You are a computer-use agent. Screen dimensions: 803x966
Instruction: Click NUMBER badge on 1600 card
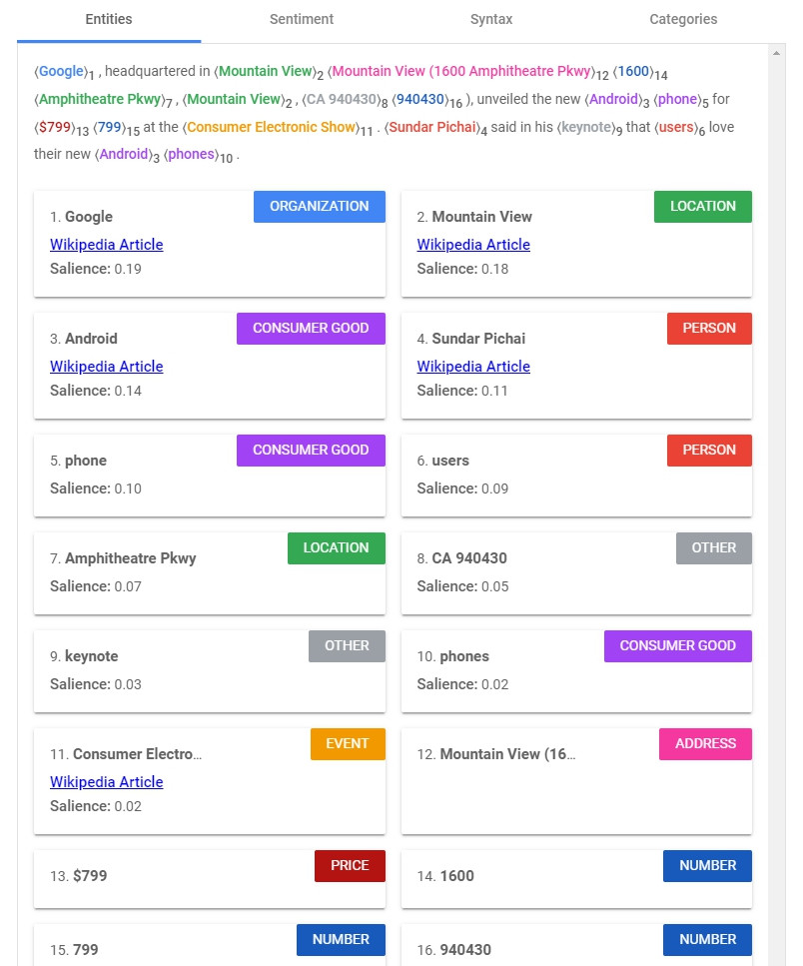[707, 866]
